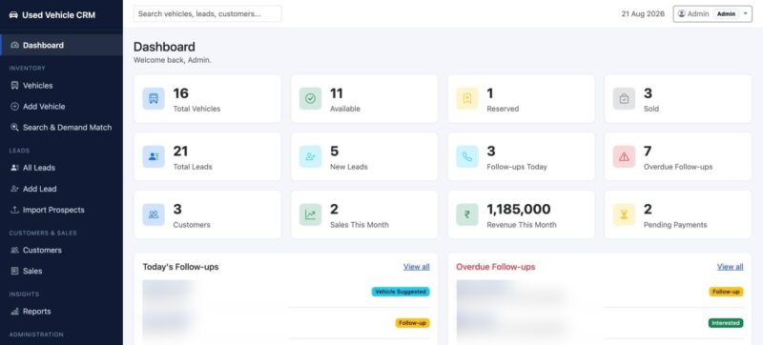Image resolution: width=763 pixels, height=345 pixels.
Task: Open Reports under Insights
Action: tap(61, 312)
